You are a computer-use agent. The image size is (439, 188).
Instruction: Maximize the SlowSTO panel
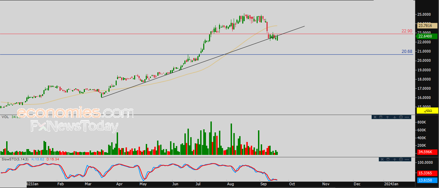point(388,159)
